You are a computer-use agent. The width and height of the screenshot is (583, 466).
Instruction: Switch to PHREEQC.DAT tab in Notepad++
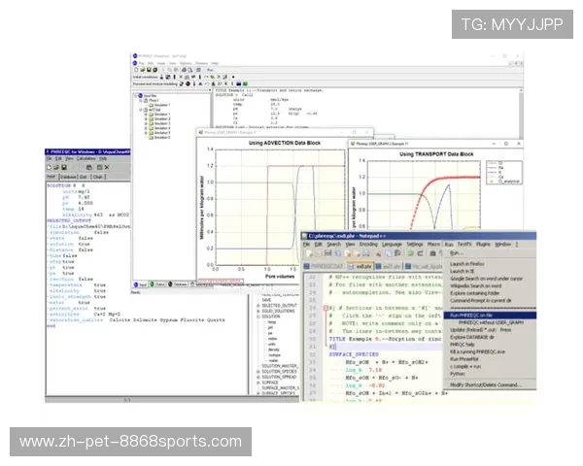(x=324, y=266)
